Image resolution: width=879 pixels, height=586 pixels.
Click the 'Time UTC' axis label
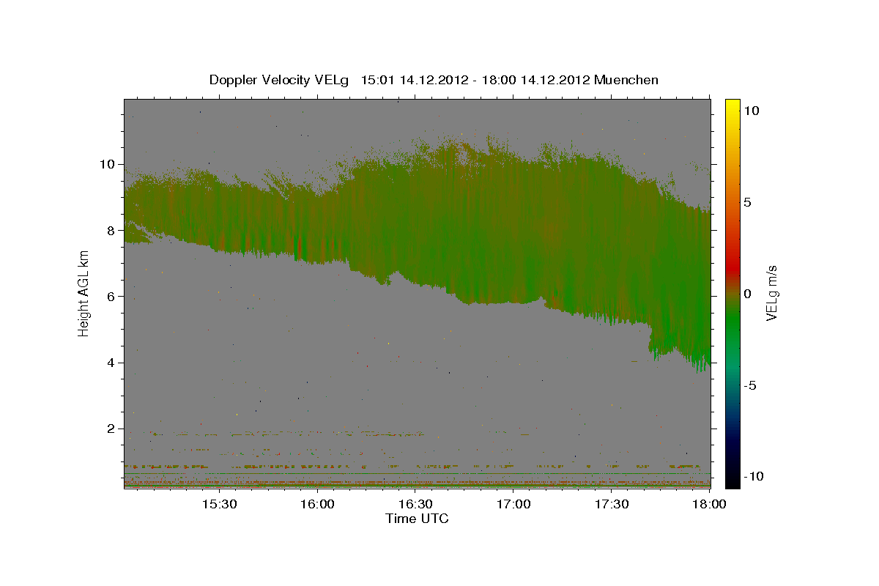point(417,519)
